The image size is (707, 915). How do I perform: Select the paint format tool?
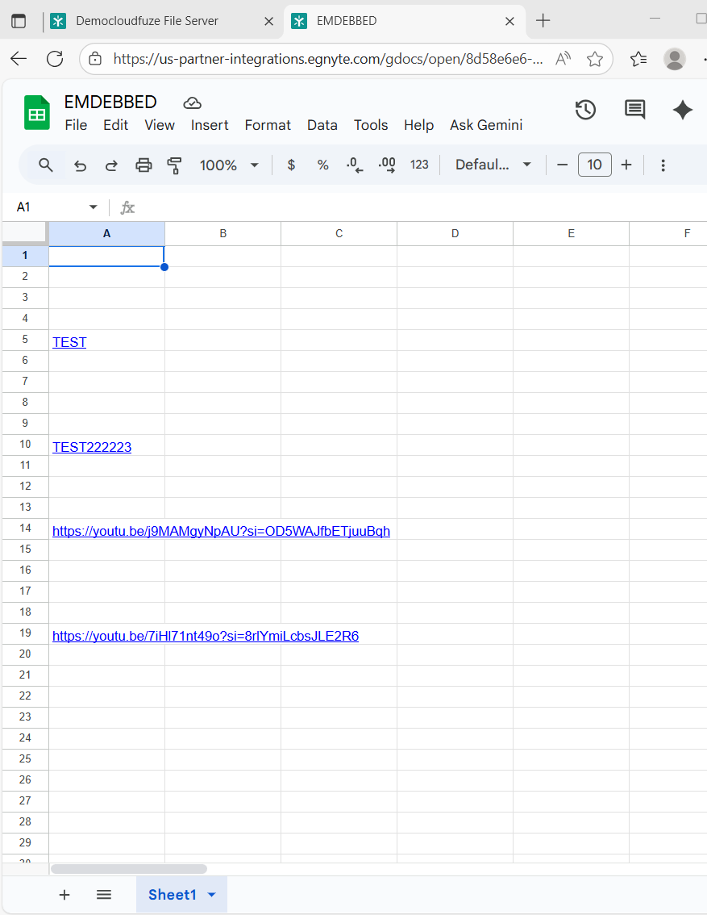point(173,164)
